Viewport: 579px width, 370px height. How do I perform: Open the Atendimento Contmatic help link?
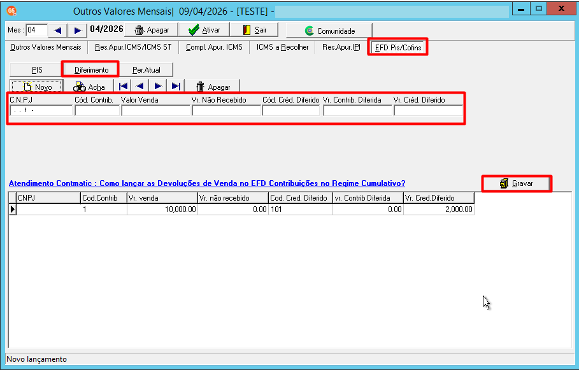(207, 183)
